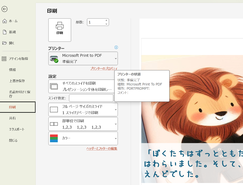Click the add-ins grid icon

coord(4,59)
